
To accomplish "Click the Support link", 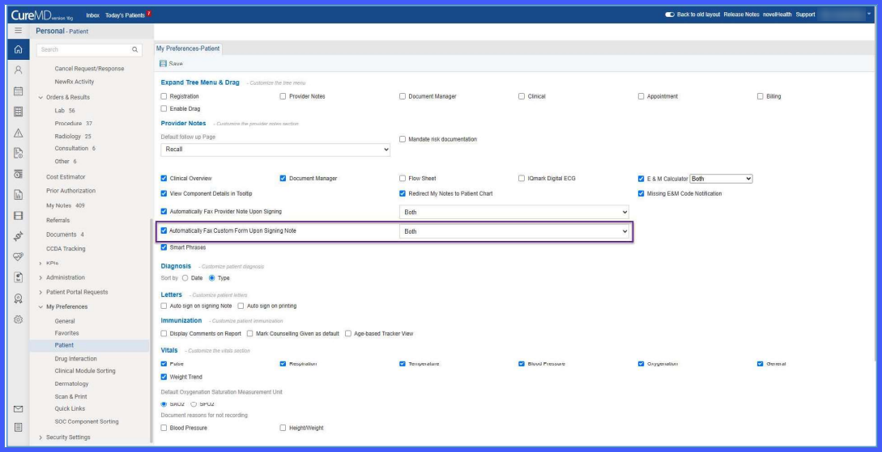I will [805, 15].
